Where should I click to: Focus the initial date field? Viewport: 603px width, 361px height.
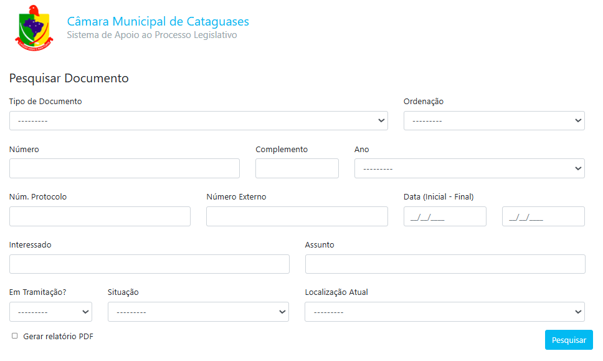click(x=445, y=216)
